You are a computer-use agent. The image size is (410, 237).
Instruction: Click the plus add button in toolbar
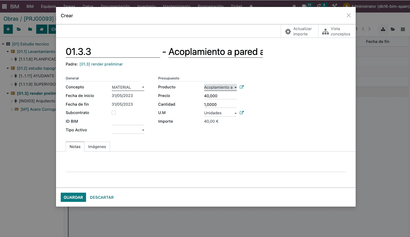[x=8, y=29]
